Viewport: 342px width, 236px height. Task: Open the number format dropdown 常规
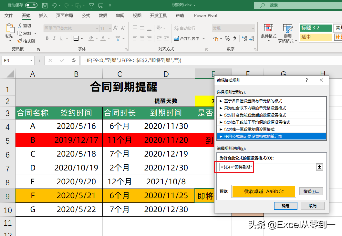[x=253, y=28]
